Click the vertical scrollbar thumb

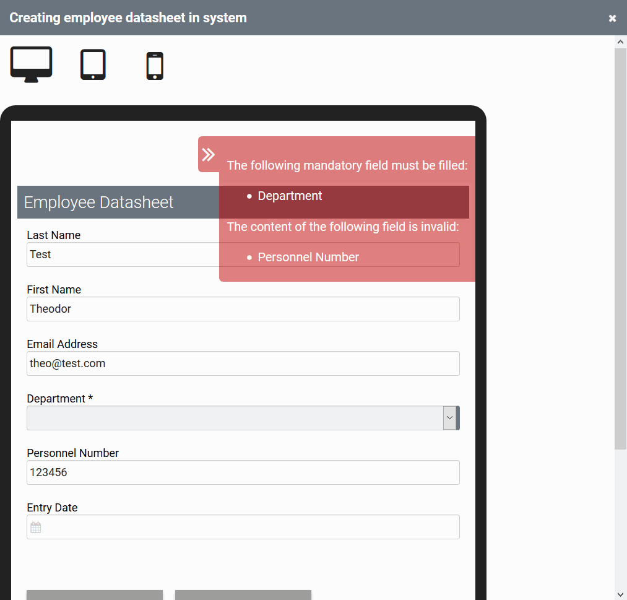coord(620,248)
